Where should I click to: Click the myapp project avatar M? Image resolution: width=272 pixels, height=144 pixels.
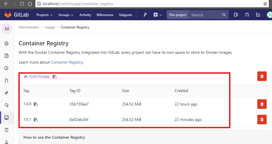pyautogui.click(x=7, y=29)
